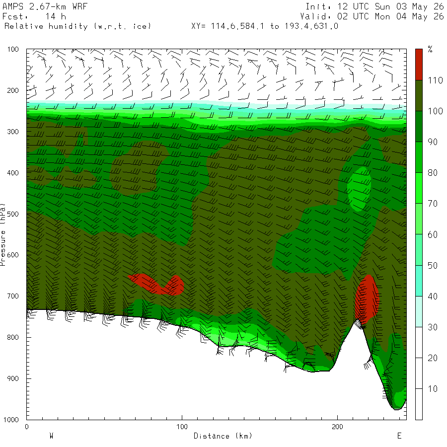Click the red above-110% colorbar segment
447x447 pixels.
point(419,65)
